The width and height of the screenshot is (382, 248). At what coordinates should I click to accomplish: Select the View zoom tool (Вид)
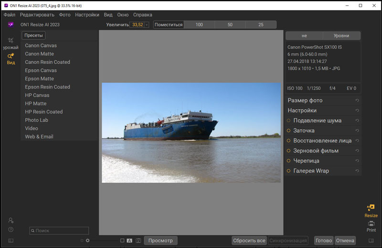pyautogui.click(x=11, y=59)
